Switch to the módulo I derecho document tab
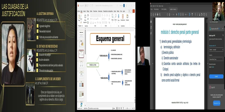 click(x=173, y=9)
